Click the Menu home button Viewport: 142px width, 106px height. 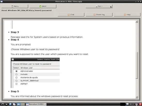click(15, 6)
